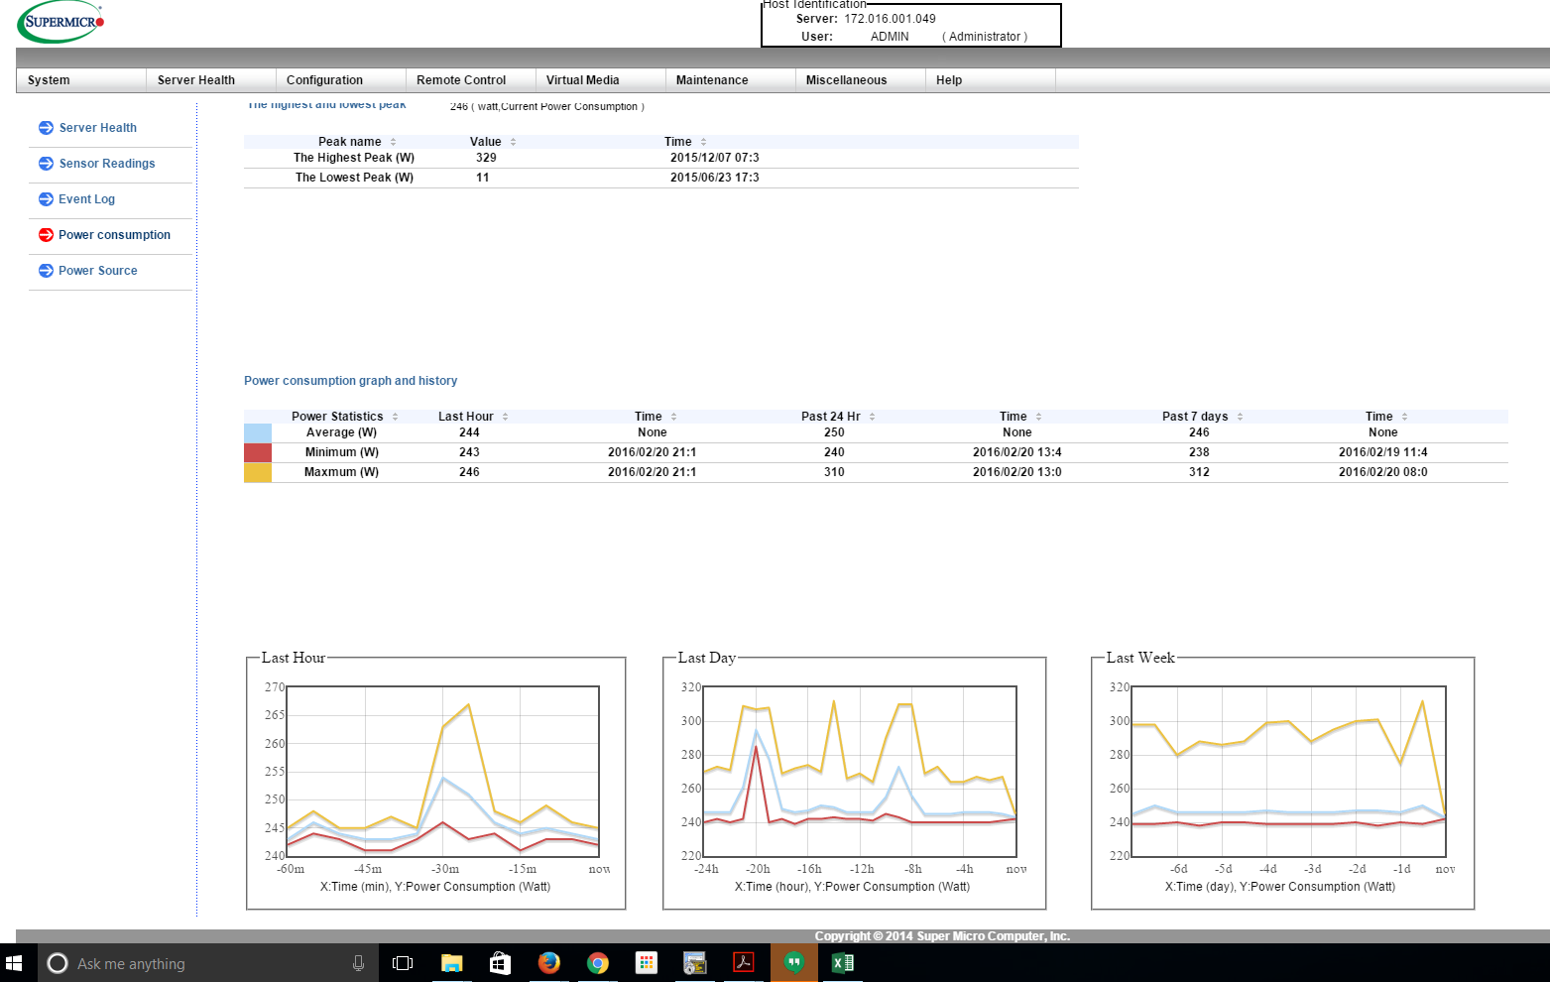1550x982 pixels.
Task: Sort by Time column after Last Hour
Action: (x=656, y=417)
